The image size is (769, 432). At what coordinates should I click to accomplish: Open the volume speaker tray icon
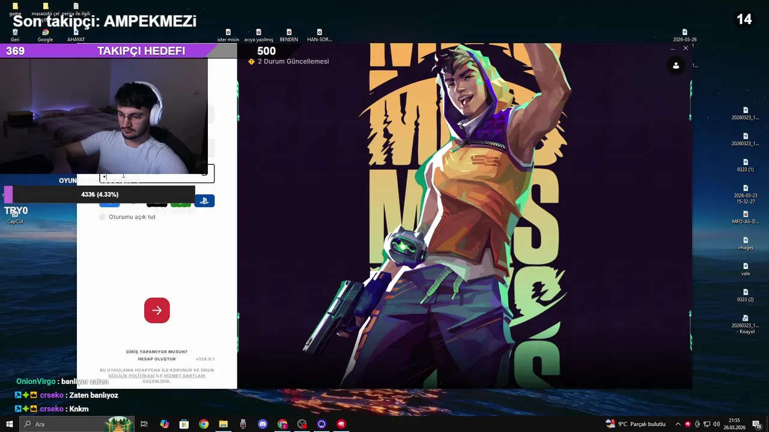point(716,424)
